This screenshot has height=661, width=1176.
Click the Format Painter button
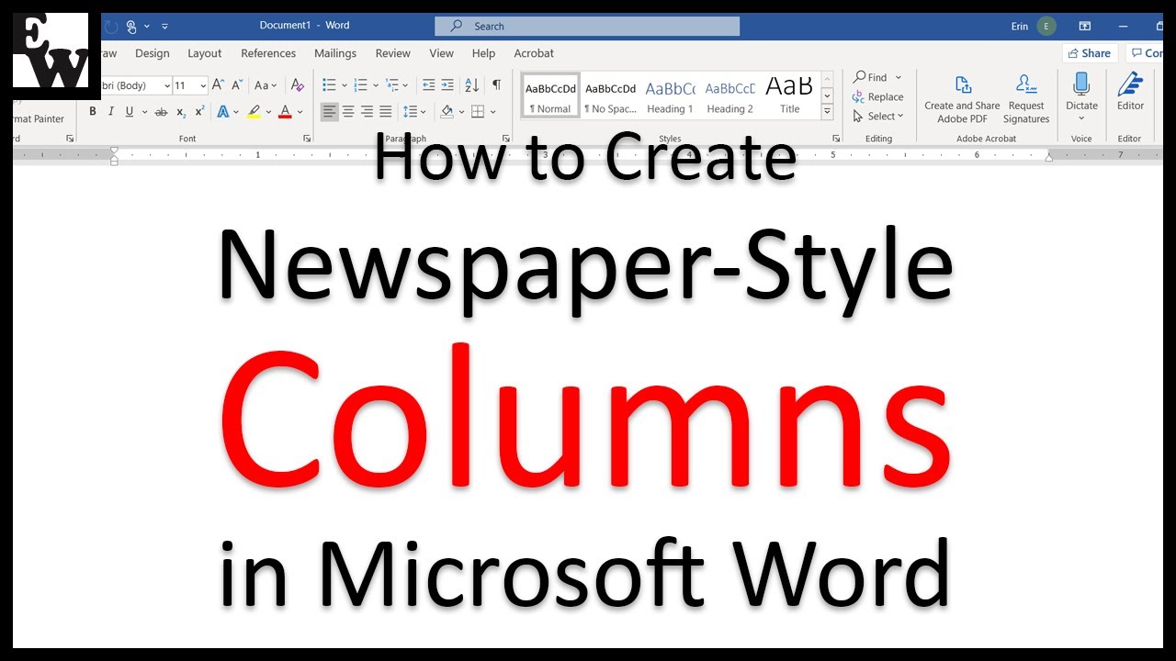click(x=39, y=118)
